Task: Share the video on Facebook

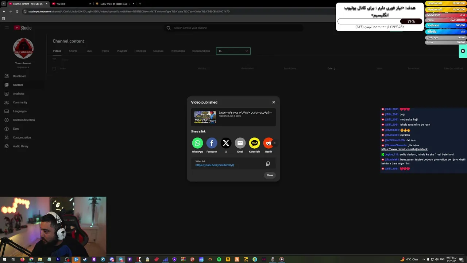Action: point(212,143)
